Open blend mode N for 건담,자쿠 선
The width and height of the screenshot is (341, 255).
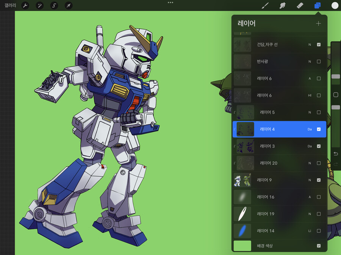pos(310,45)
